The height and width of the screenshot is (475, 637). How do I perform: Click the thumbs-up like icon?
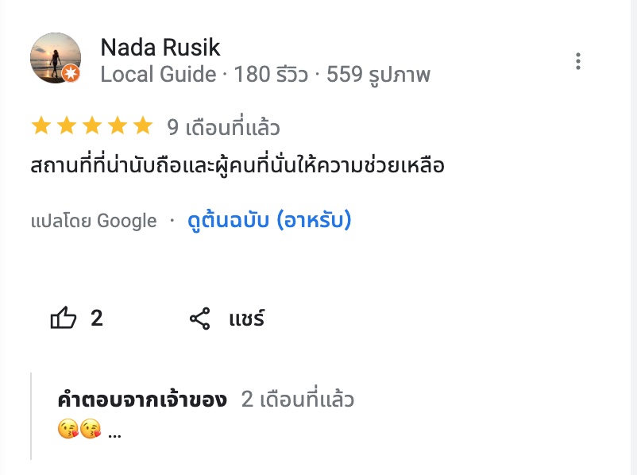click(x=64, y=319)
